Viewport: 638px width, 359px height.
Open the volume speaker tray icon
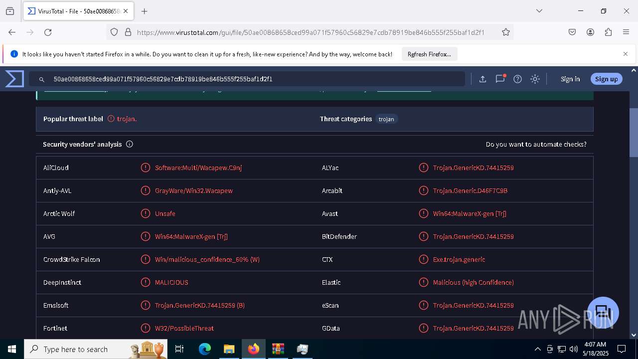(574, 349)
